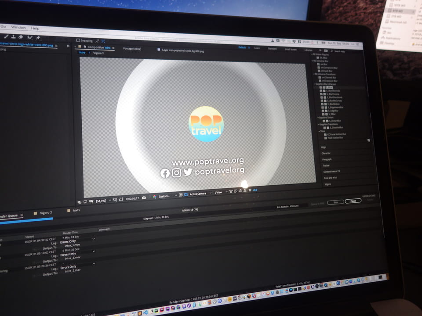Click the show channel color icon

(155, 196)
